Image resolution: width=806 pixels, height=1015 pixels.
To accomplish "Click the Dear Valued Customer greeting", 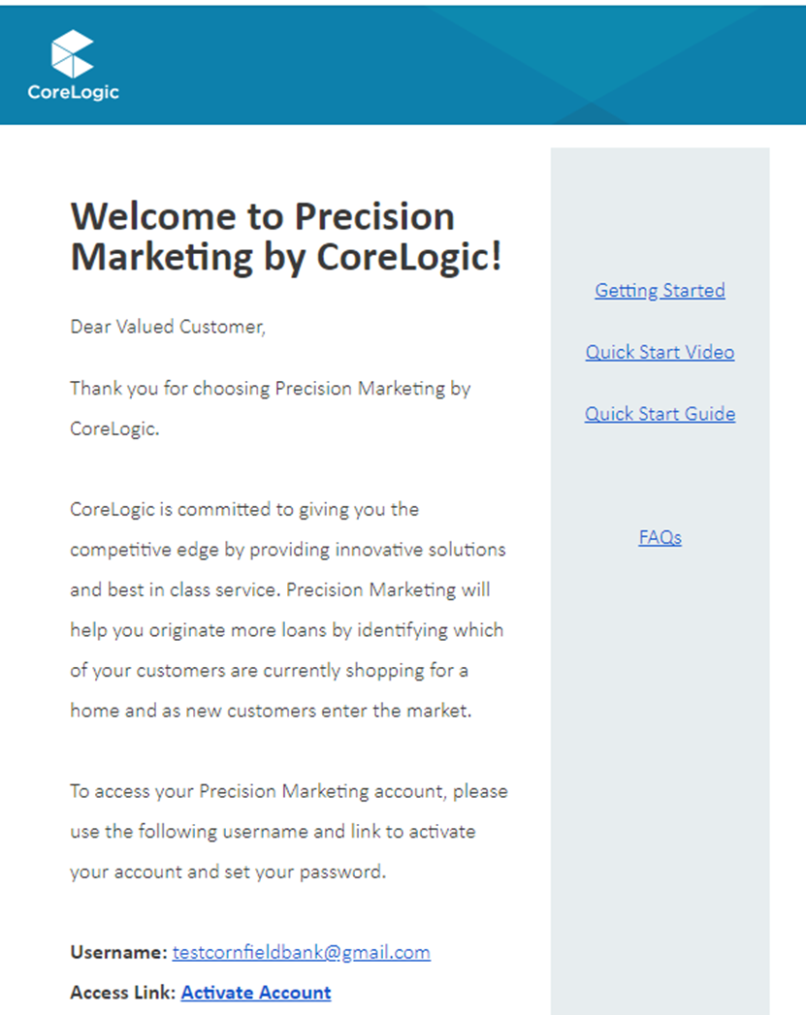I will pyautogui.click(x=168, y=327).
